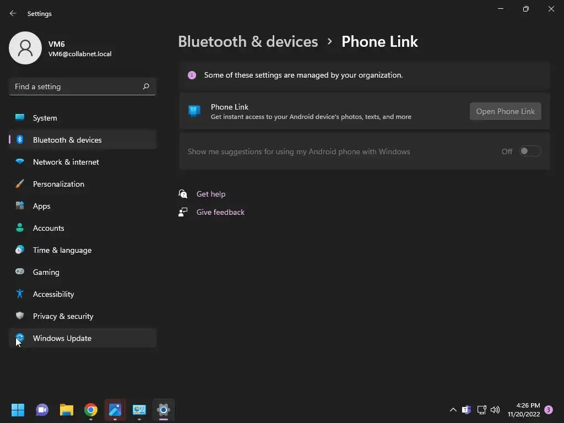Click the volume speaker tray icon

[x=495, y=410]
